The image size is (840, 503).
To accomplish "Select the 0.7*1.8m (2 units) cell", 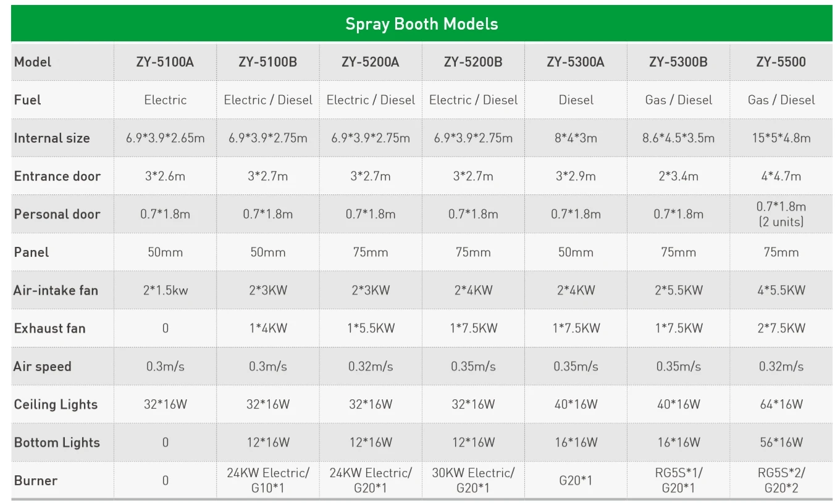I will coord(781,214).
